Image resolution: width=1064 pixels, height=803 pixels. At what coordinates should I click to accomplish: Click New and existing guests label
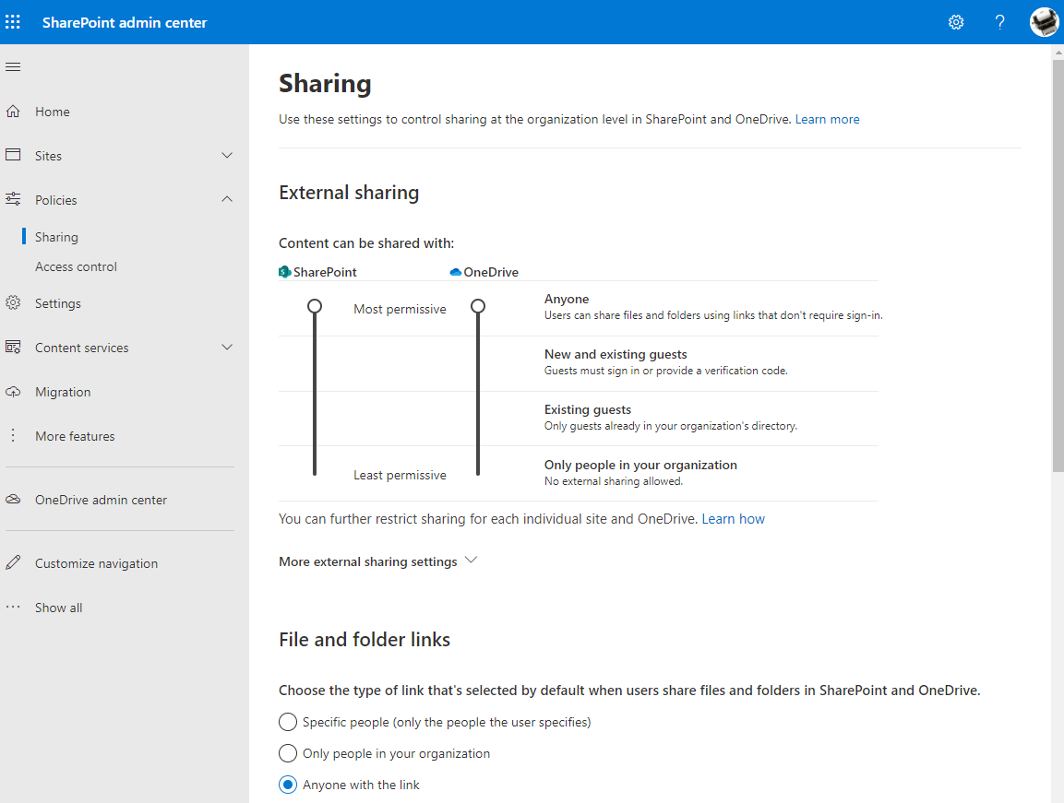[616, 354]
